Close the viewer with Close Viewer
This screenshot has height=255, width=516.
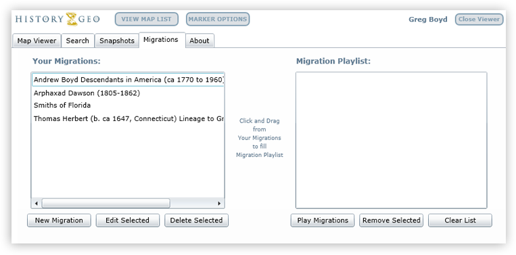(479, 19)
